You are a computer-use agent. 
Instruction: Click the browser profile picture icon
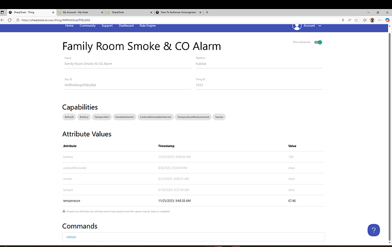coord(372,20)
